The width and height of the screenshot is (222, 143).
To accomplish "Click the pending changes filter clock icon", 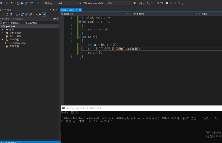I will 17,14.
